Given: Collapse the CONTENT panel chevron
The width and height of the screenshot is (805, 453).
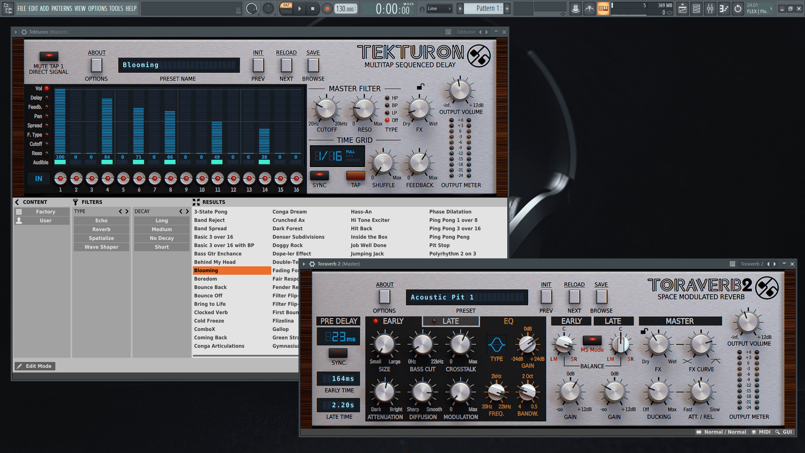Looking at the screenshot, I should (17, 202).
